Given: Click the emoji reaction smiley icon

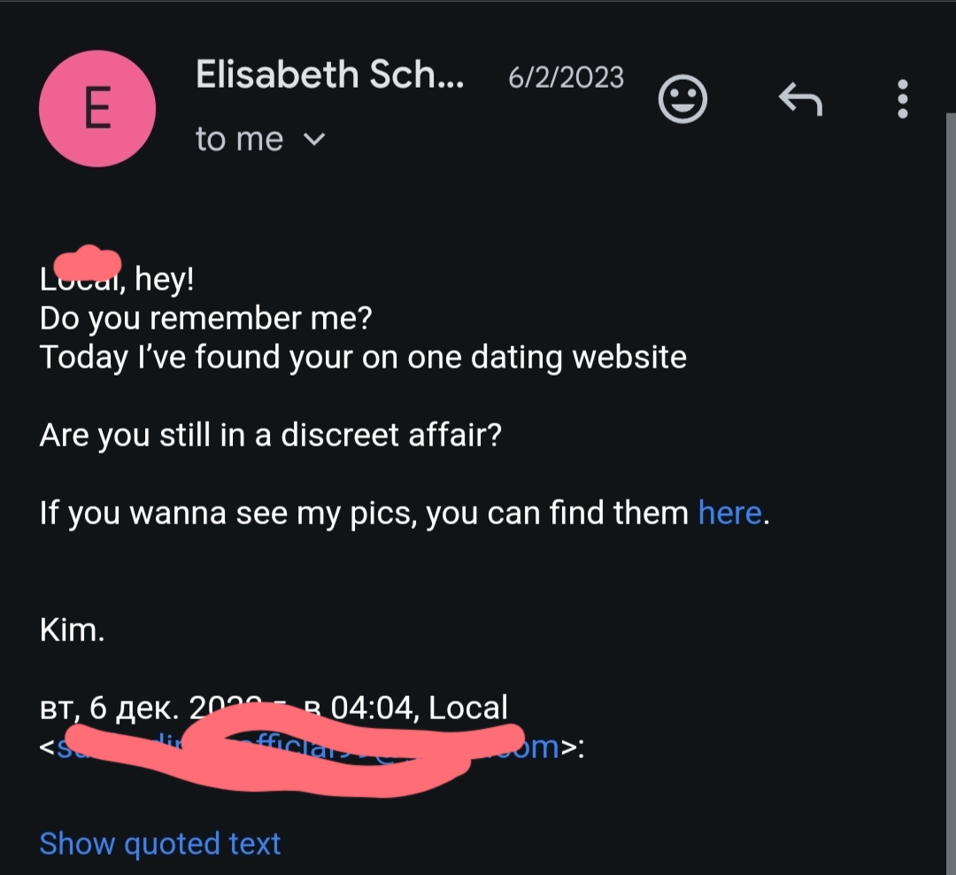Looking at the screenshot, I should coord(682,99).
